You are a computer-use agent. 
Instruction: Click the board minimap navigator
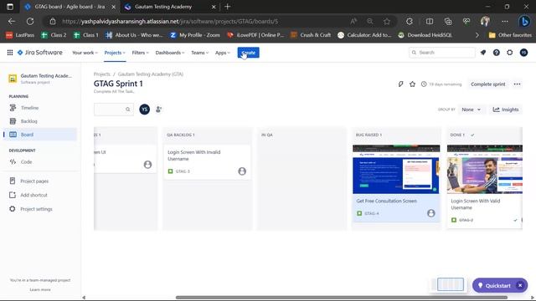click(450, 284)
